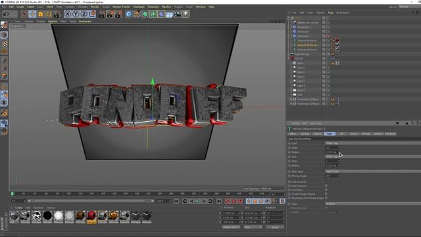The height and width of the screenshot is (237, 421).
Task: Open the Type dropdown in Caps settings
Action: (x=373, y=203)
